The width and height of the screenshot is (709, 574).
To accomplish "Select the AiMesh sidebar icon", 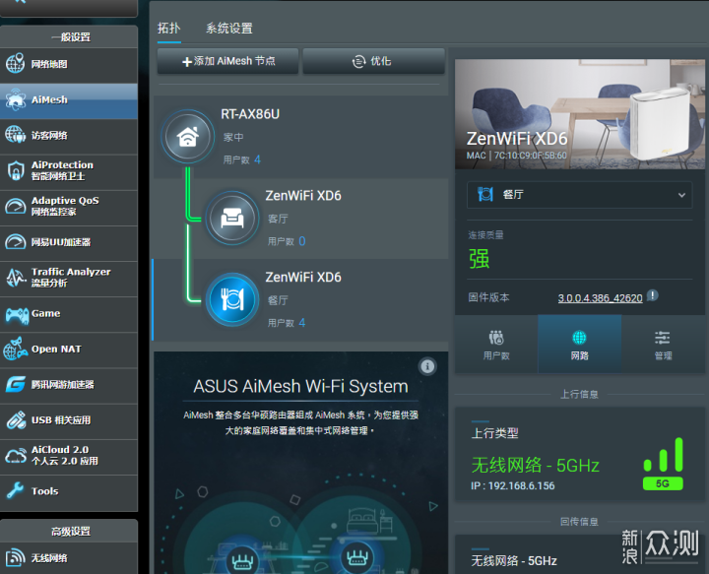I will pos(16,99).
